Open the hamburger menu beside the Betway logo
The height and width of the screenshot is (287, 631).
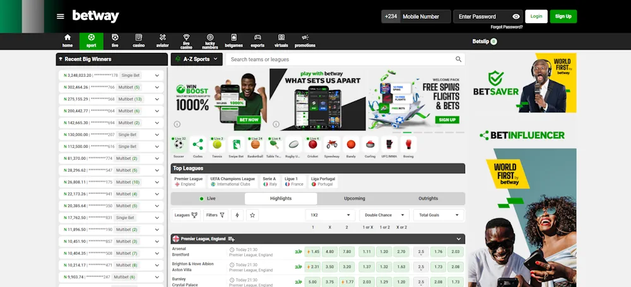point(61,16)
